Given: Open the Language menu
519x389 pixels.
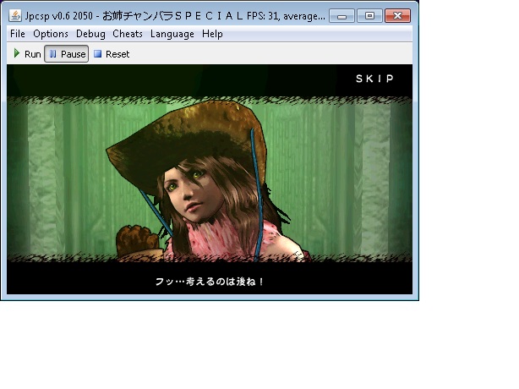Looking at the screenshot, I should (172, 34).
